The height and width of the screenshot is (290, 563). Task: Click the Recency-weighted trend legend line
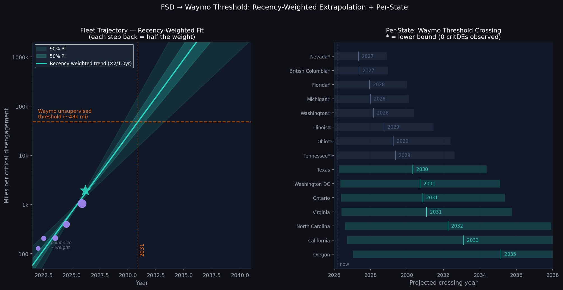coord(41,64)
